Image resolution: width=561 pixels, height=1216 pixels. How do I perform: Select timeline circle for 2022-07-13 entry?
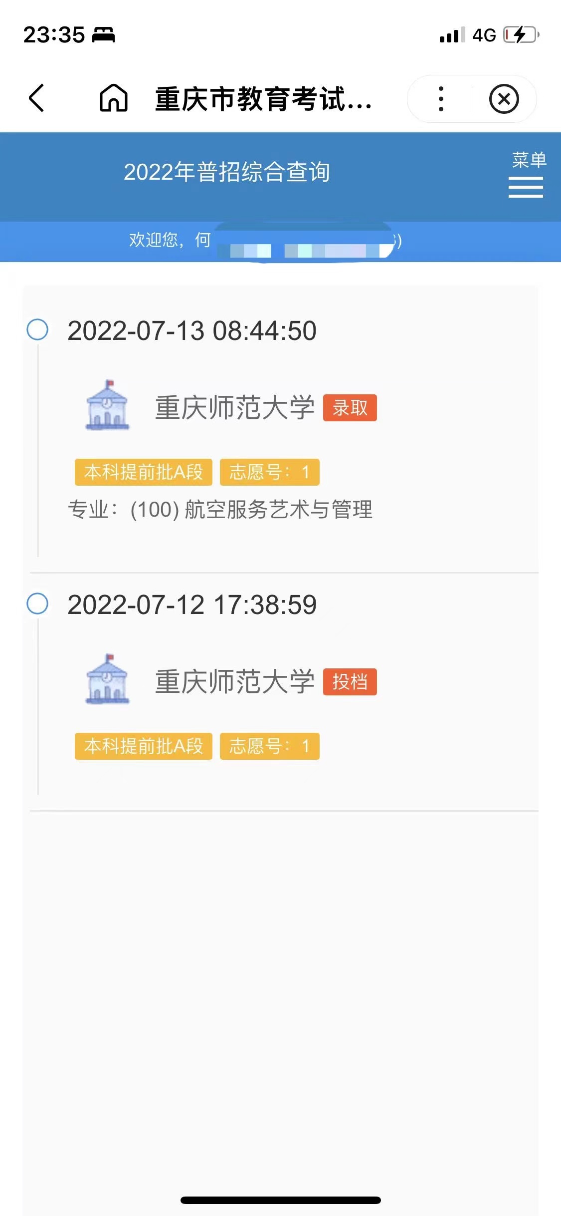coord(37,329)
